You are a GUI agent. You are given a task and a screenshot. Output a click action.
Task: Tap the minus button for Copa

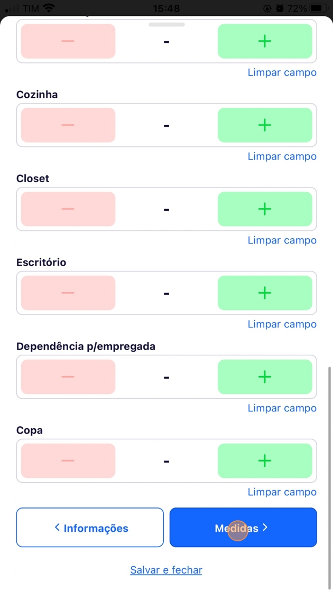click(68, 461)
